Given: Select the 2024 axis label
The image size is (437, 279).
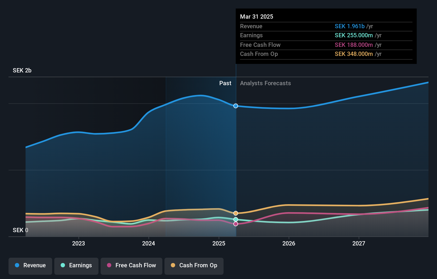Looking at the screenshot, I should (x=149, y=243).
